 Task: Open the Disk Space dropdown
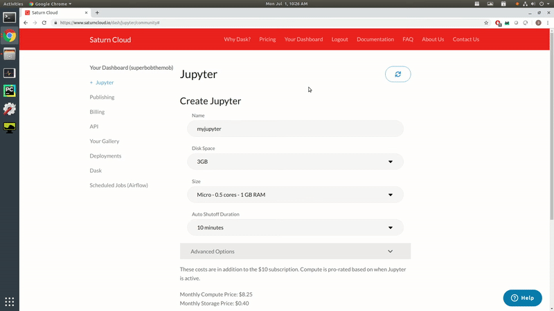coord(296,162)
